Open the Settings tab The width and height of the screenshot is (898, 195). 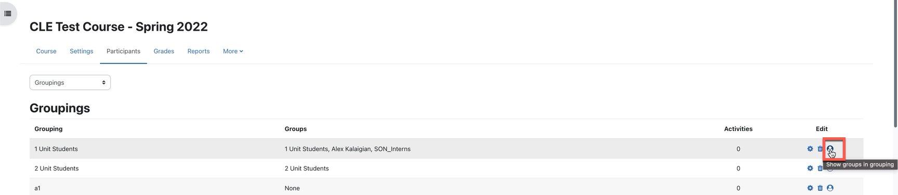tap(82, 51)
